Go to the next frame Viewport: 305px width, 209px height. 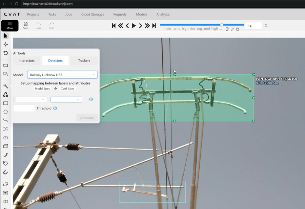pos(140,26)
